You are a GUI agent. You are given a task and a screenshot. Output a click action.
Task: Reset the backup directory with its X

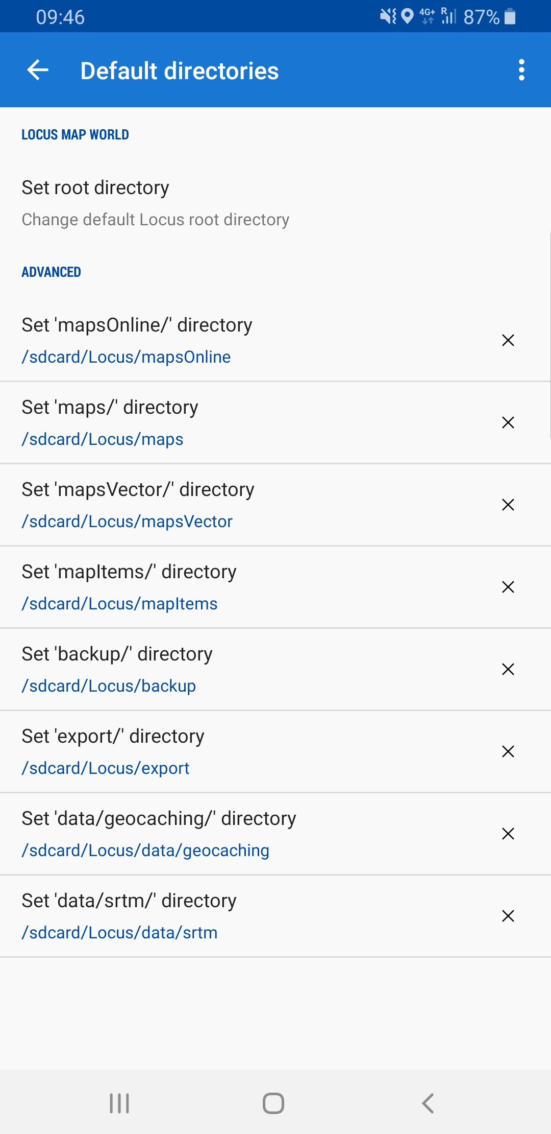point(508,669)
